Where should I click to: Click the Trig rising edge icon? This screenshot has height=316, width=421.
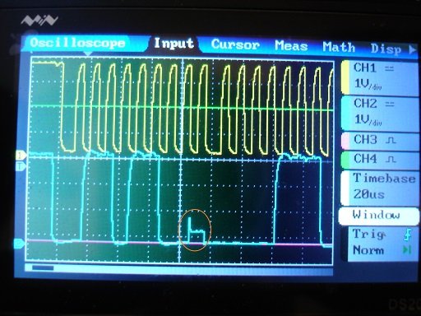point(408,235)
